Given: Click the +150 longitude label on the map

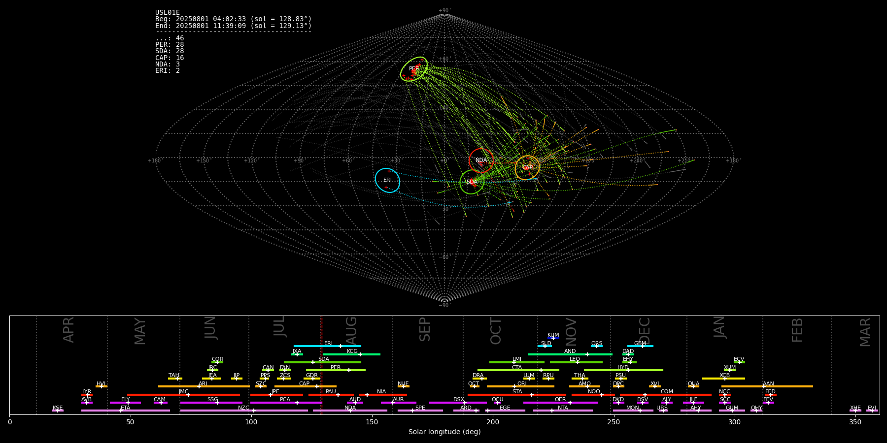Looking at the screenshot, I should tap(203, 160).
